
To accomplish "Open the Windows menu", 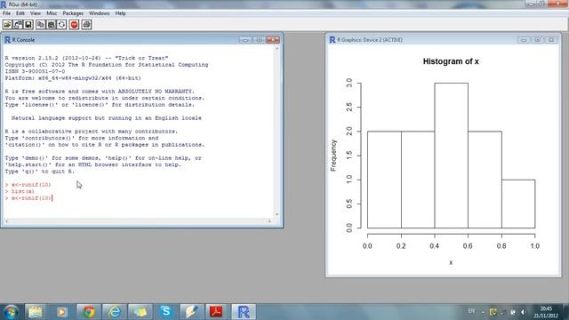I will pyautogui.click(x=99, y=13).
